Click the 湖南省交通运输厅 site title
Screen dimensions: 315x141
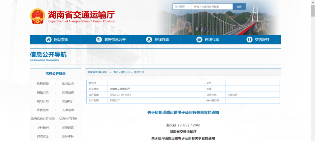[x=81, y=15]
